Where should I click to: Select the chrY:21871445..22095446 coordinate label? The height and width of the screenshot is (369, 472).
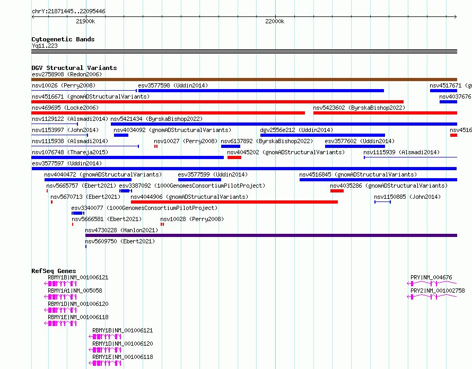coord(68,11)
